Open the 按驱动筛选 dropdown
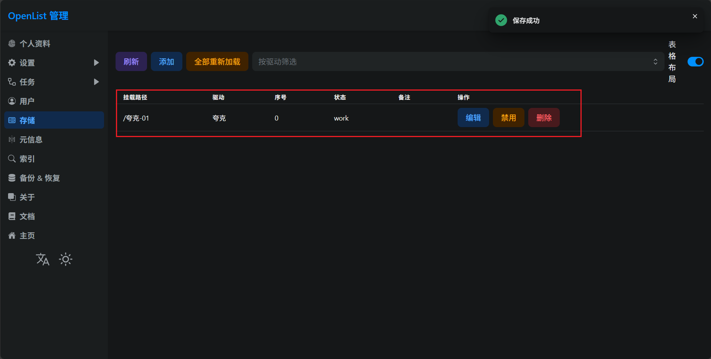 tap(458, 62)
